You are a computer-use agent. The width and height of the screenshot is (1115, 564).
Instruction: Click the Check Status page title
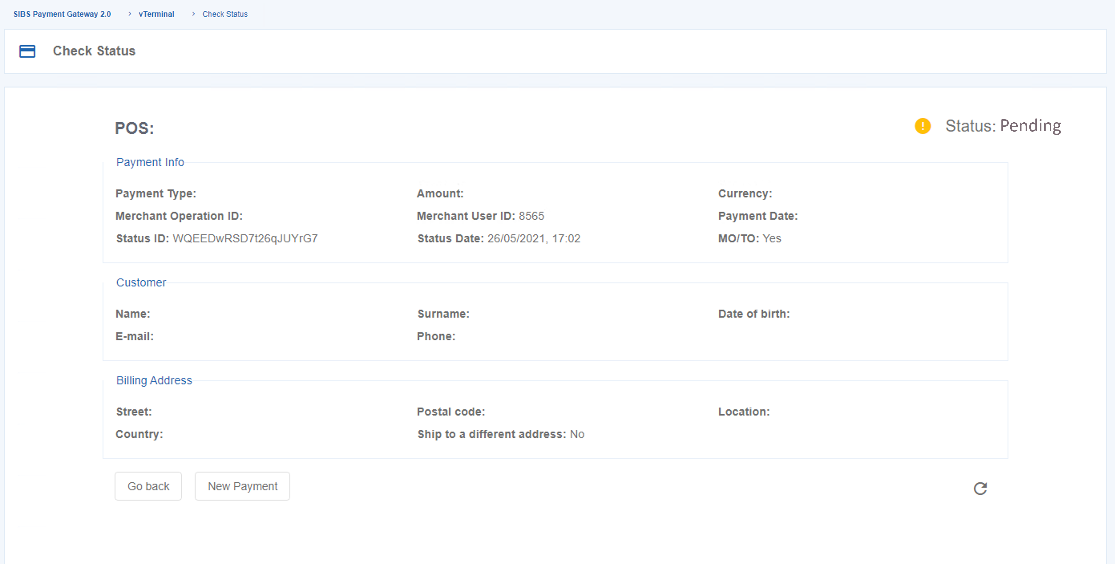pyautogui.click(x=94, y=51)
